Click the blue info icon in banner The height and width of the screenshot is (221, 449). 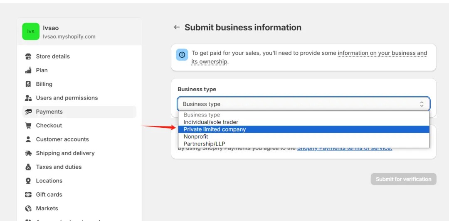click(182, 55)
